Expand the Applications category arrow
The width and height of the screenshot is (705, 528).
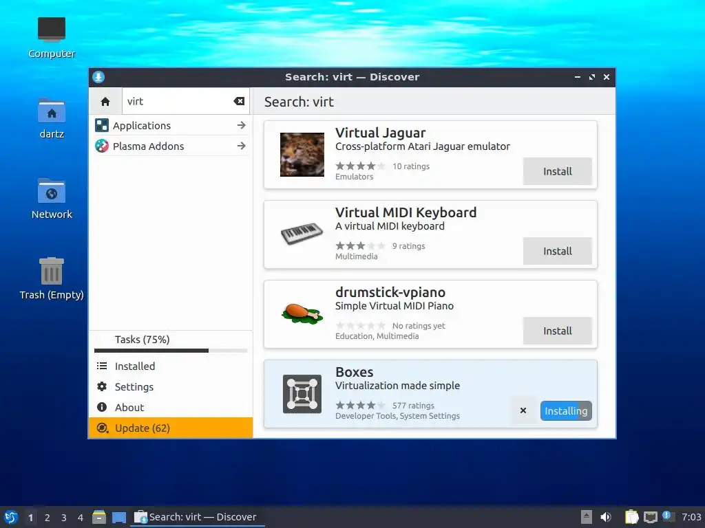242,125
